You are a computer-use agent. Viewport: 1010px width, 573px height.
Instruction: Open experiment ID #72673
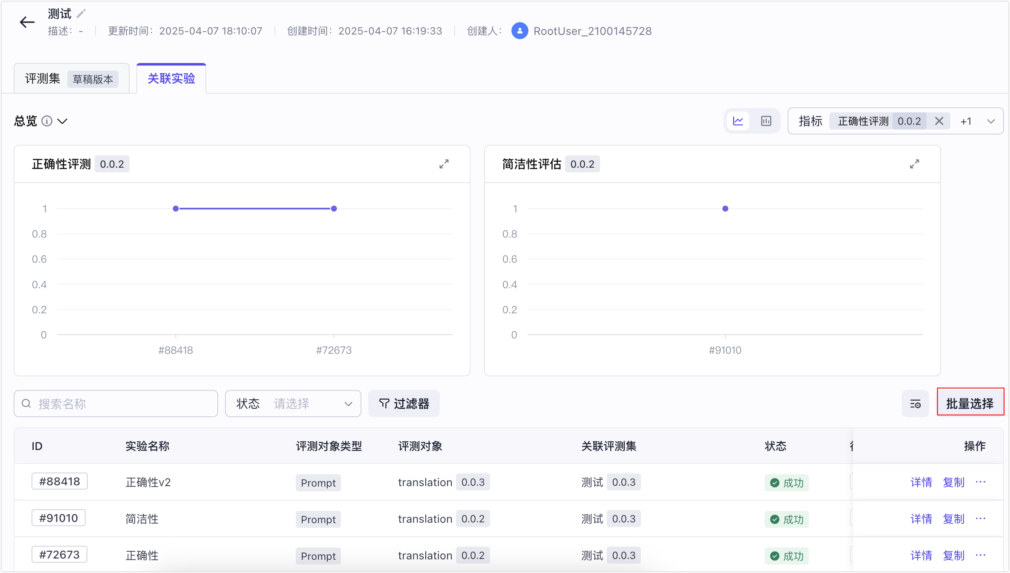point(60,555)
